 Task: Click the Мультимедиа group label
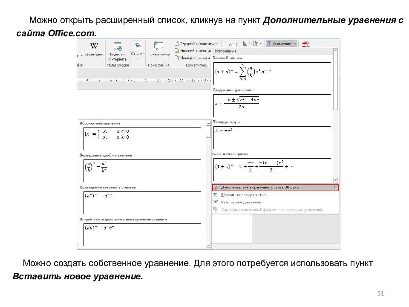[x=118, y=65]
